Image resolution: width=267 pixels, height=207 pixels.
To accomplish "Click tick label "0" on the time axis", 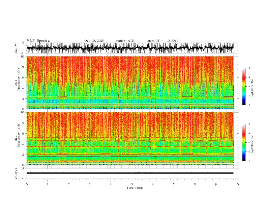I will click(27, 184).
